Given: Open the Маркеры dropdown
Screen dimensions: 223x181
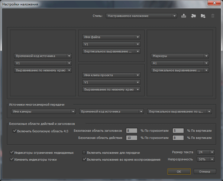Looking at the screenshot, I should pyautogui.click(x=180, y=56).
